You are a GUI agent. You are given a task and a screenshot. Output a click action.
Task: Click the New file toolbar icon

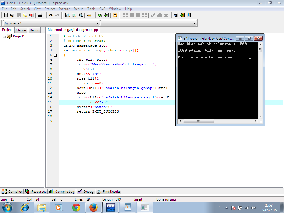point(6,15)
